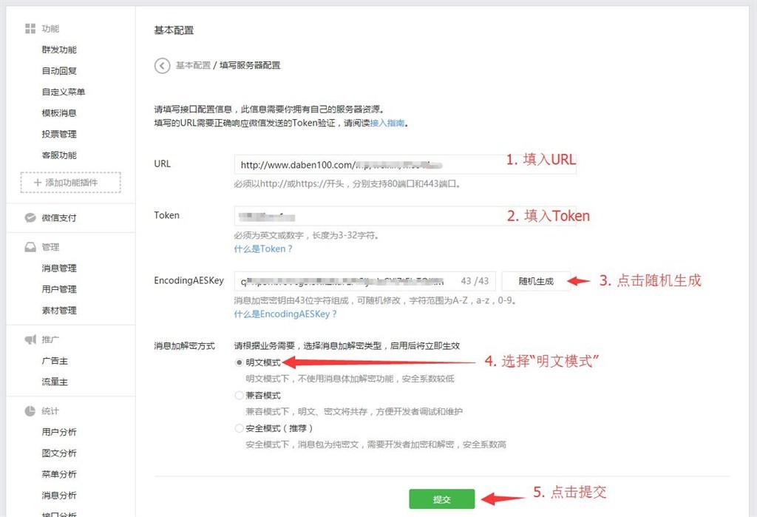The image size is (757, 517).
Task: Open 广告主 in the sidebar
Action: pyautogui.click(x=55, y=360)
